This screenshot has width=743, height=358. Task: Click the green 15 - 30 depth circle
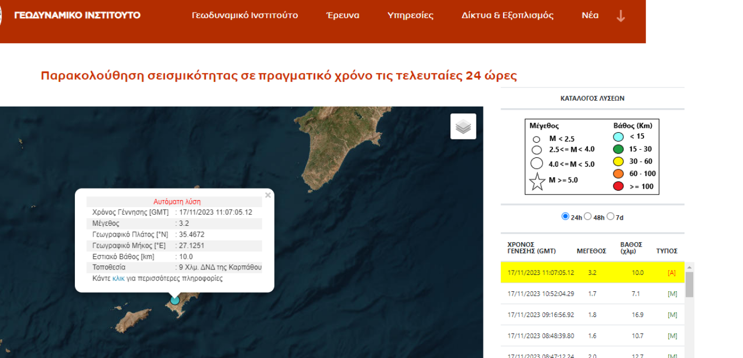(x=618, y=149)
